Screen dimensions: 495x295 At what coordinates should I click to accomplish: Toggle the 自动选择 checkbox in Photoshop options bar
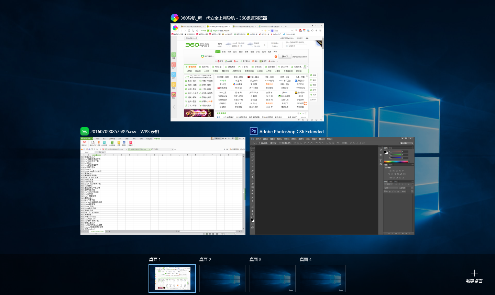point(260,143)
